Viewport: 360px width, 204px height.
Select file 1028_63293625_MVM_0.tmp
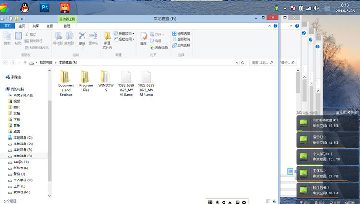pyautogui.click(x=126, y=83)
